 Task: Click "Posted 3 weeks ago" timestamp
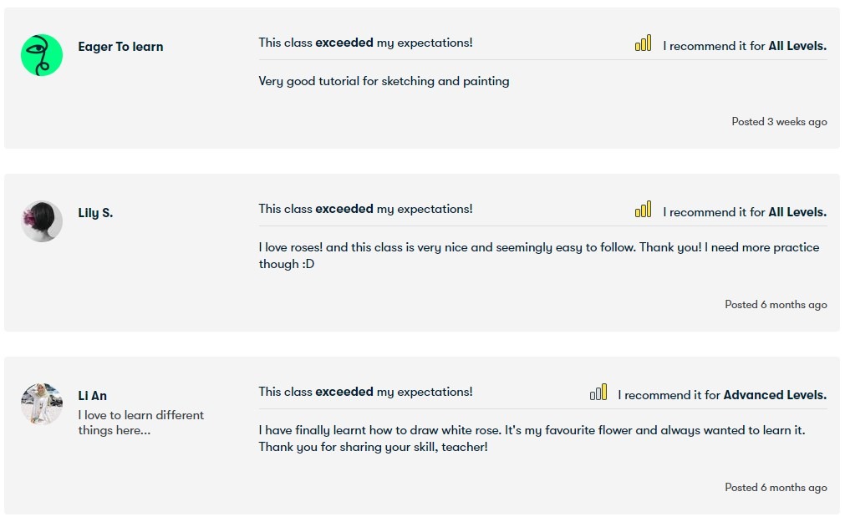coord(779,122)
